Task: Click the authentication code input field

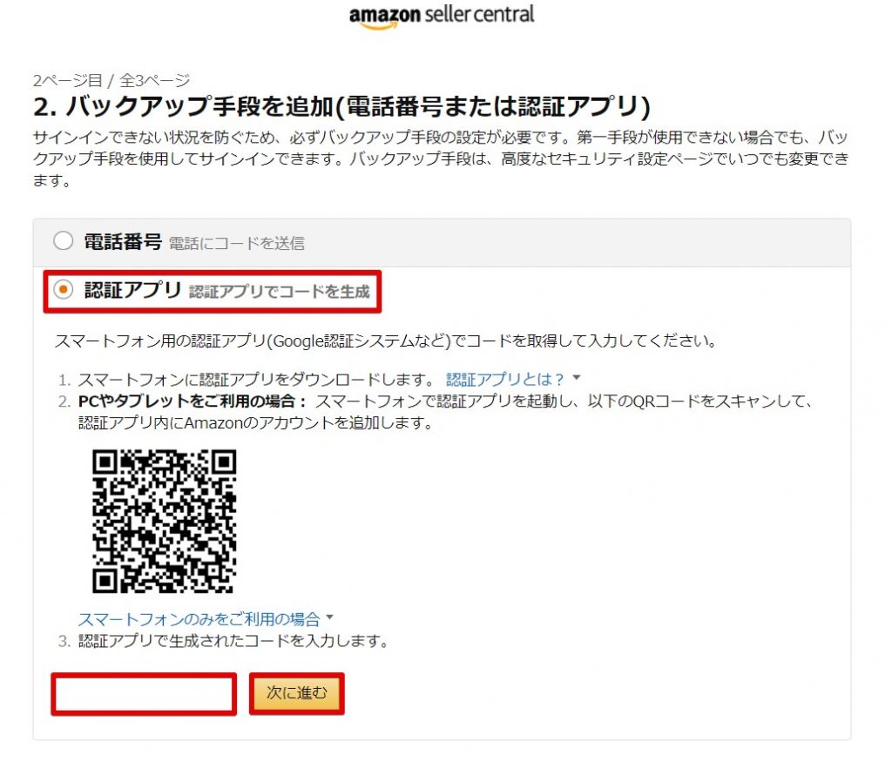Action: pyautogui.click(x=144, y=694)
